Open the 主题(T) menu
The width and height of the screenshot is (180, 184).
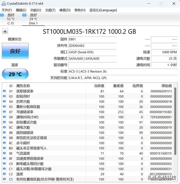pyautogui.click(x=50, y=10)
